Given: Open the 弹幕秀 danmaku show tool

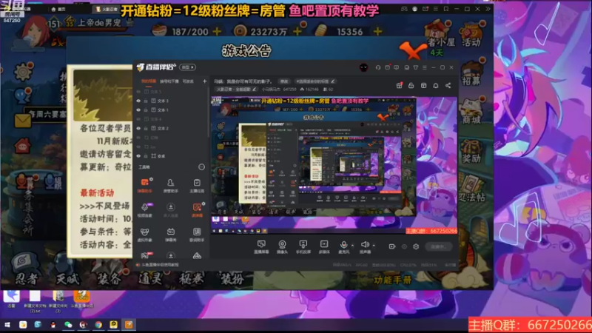Looking at the screenshot, I should click(171, 234).
